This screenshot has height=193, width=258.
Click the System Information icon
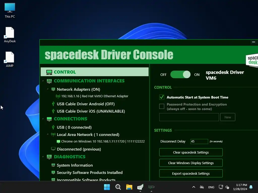click(53, 165)
